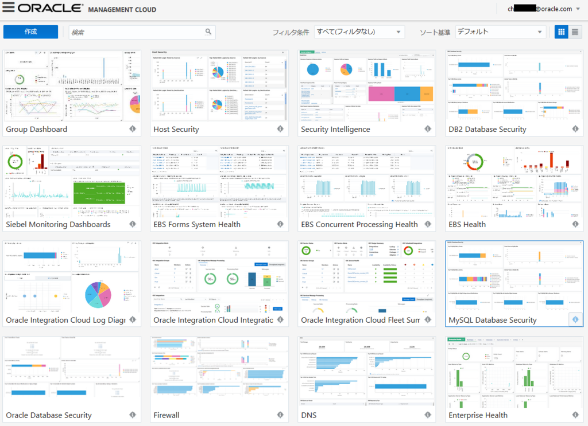588x426 pixels.
Task: Open info for Oracle Integration Cloud Fleet Summary
Action: (428, 320)
